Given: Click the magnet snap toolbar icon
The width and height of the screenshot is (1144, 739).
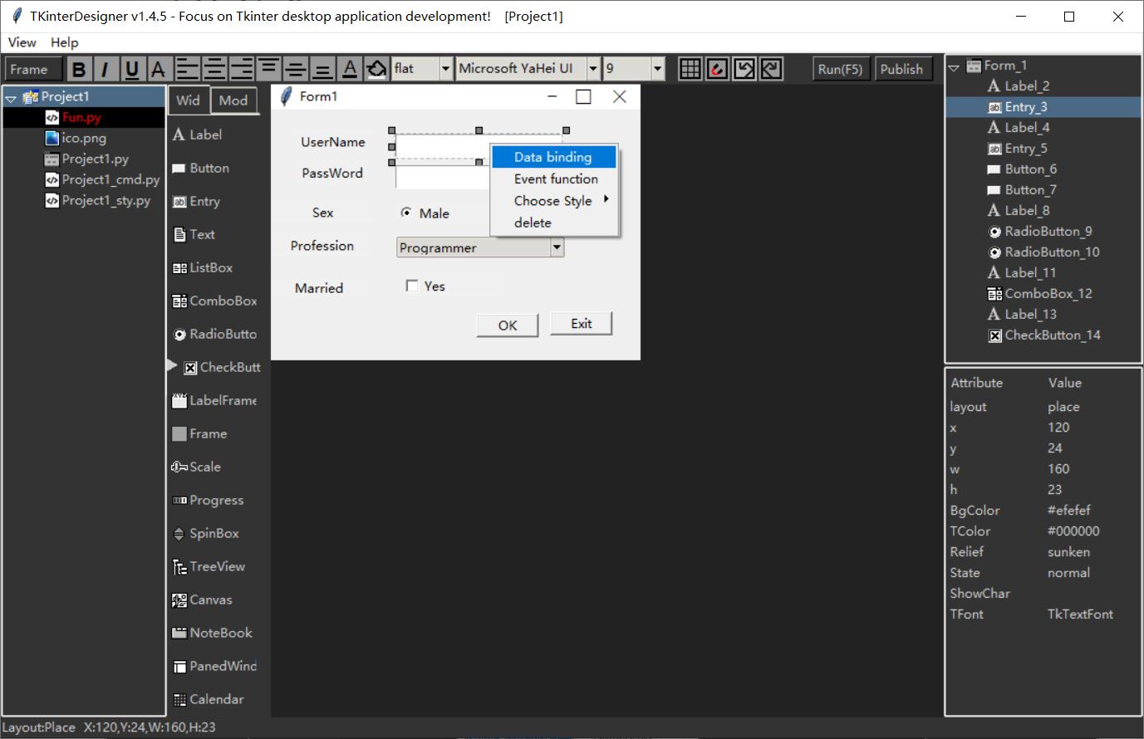Looking at the screenshot, I should pyautogui.click(x=717, y=69).
